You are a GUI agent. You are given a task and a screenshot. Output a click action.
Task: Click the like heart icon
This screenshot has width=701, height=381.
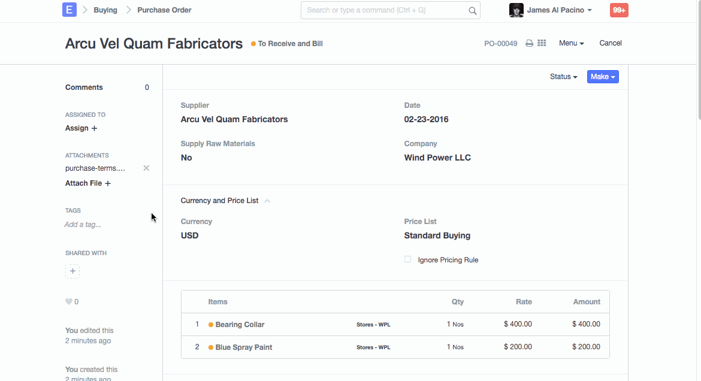tap(68, 302)
